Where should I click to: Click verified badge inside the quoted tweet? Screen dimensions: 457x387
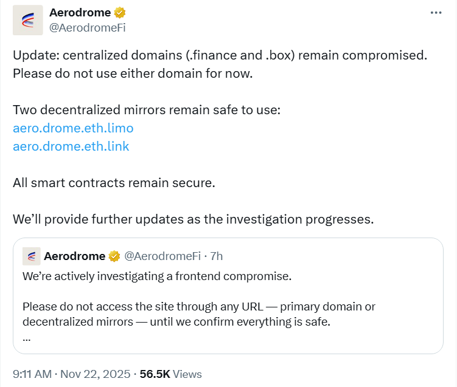(x=114, y=256)
